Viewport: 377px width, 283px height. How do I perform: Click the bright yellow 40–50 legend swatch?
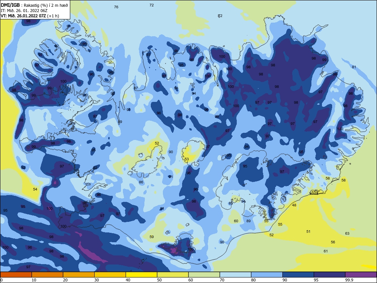coord(141,275)
